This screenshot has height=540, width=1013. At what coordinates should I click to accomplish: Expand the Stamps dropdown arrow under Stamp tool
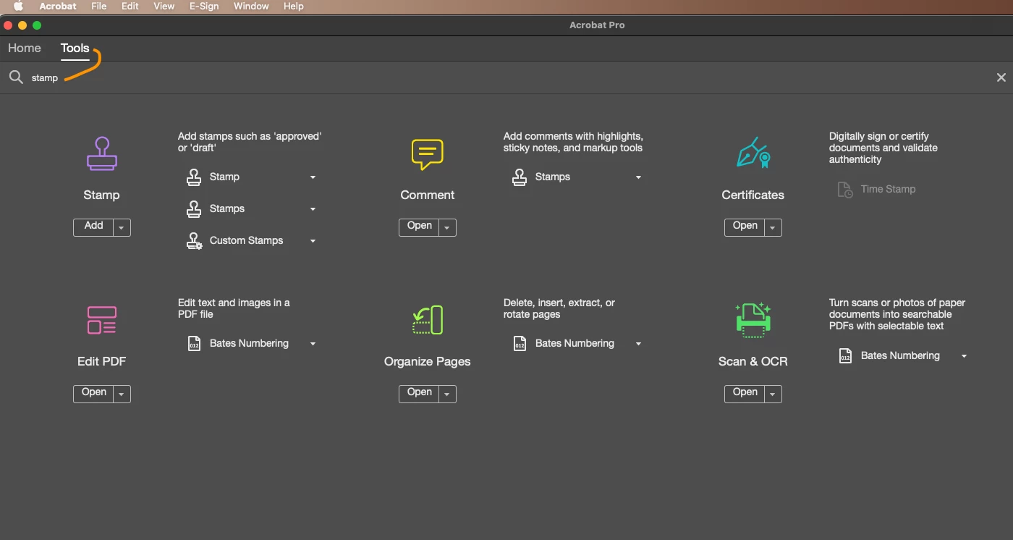pos(313,209)
